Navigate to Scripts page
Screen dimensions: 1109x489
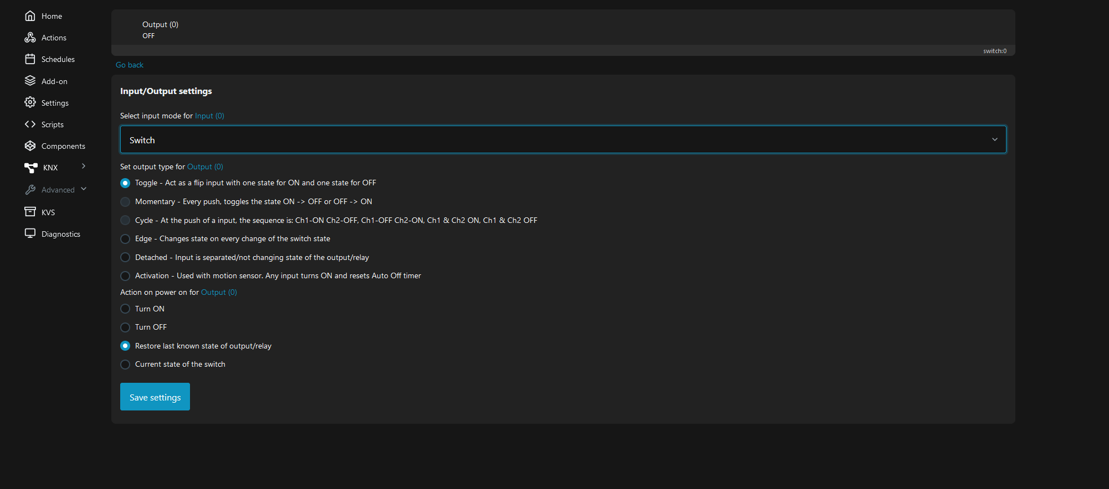(x=53, y=125)
